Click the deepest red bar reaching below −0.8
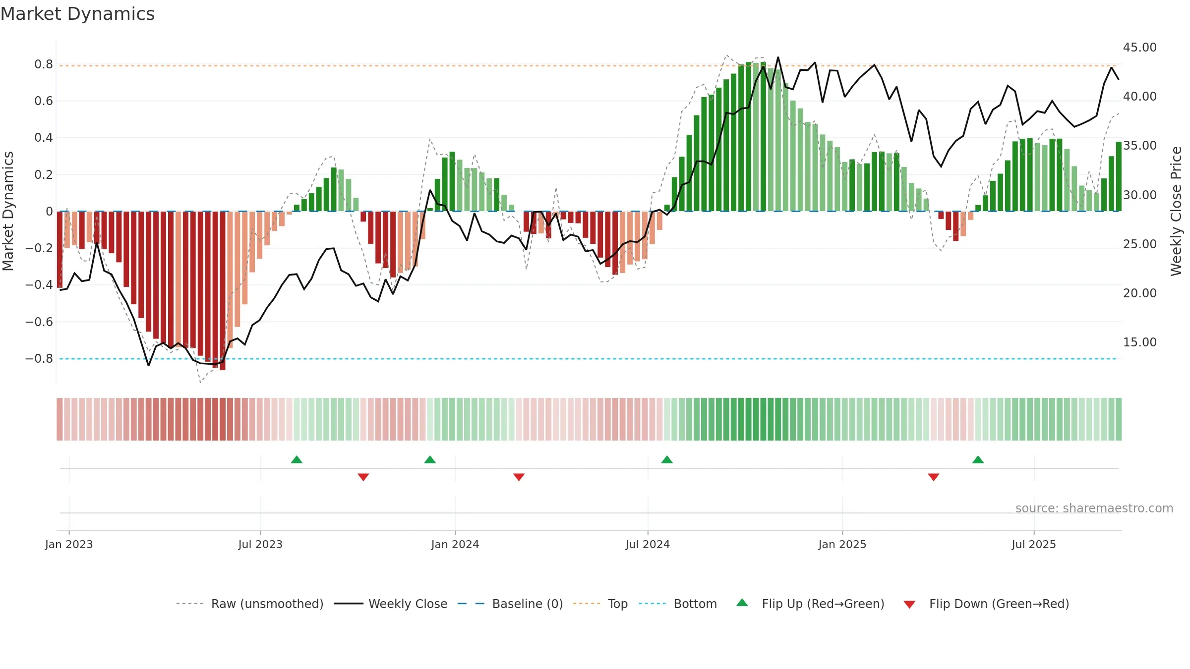 click(x=223, y=290)
